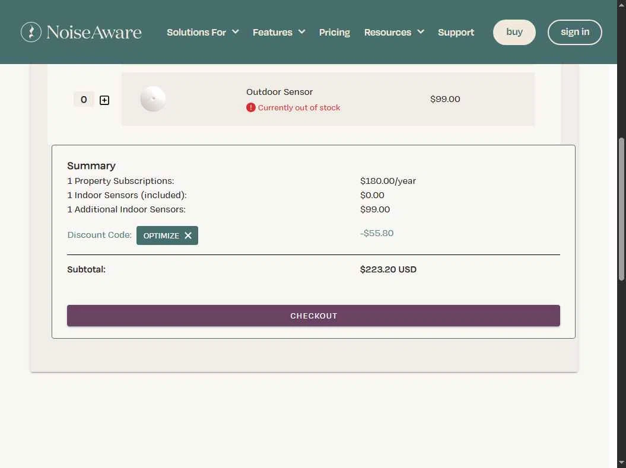Select the Currently out of stock message
Viewport: 626px width, 468px height.
tap(299, 107)
